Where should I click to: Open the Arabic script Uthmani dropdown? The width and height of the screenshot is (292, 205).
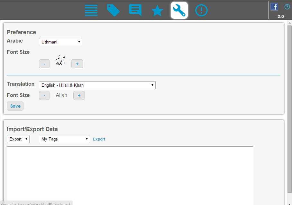[x=60, y=42]
